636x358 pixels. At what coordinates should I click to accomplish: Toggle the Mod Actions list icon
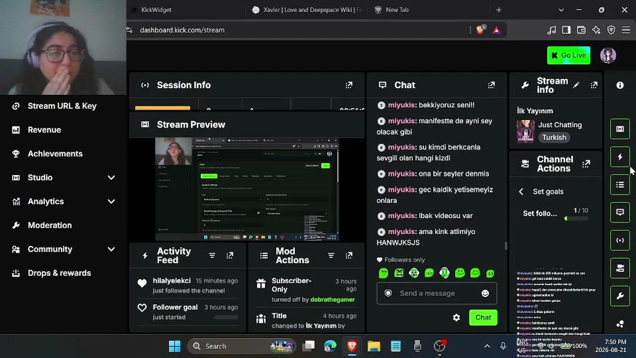(x=620, y=185)
